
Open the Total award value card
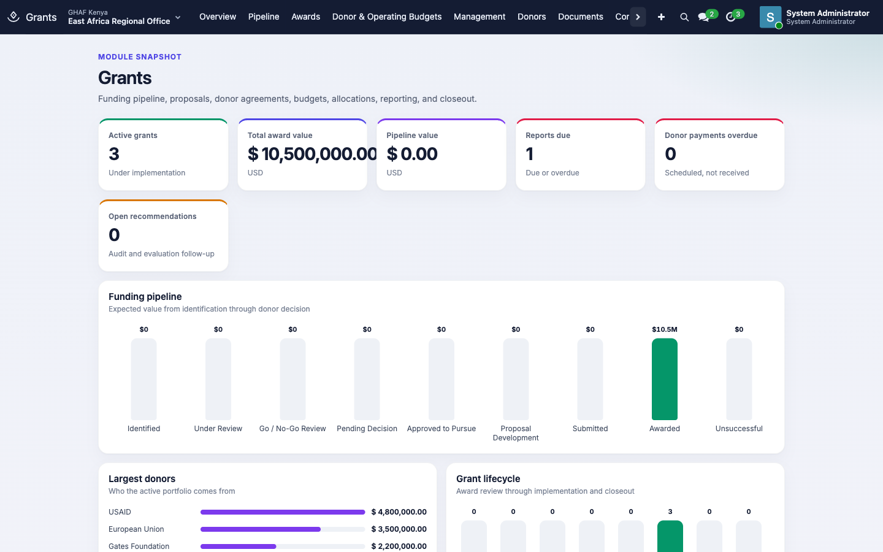pos(302,155)
